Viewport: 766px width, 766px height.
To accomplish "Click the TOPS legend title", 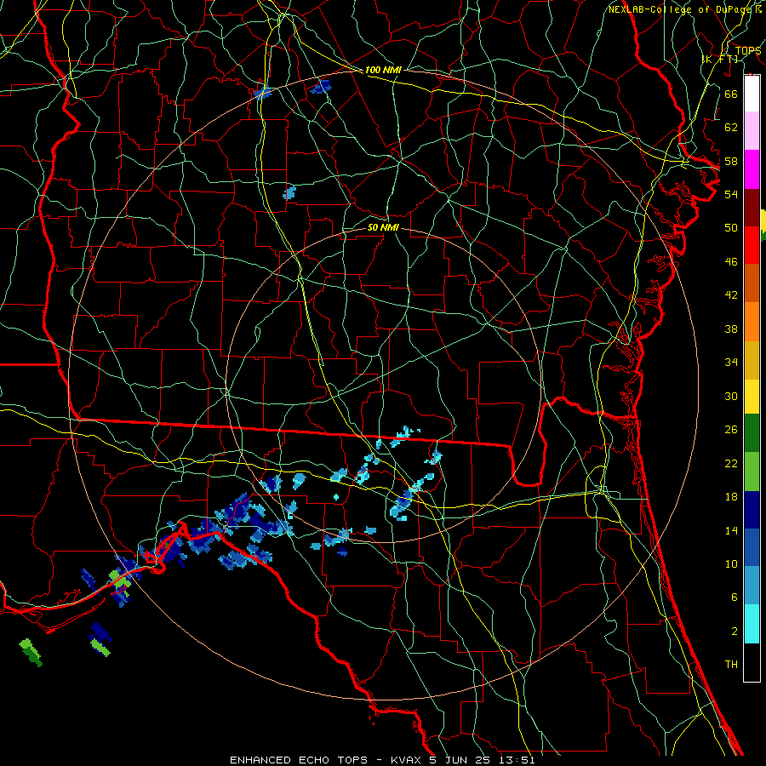I will (x=748, y=51).
